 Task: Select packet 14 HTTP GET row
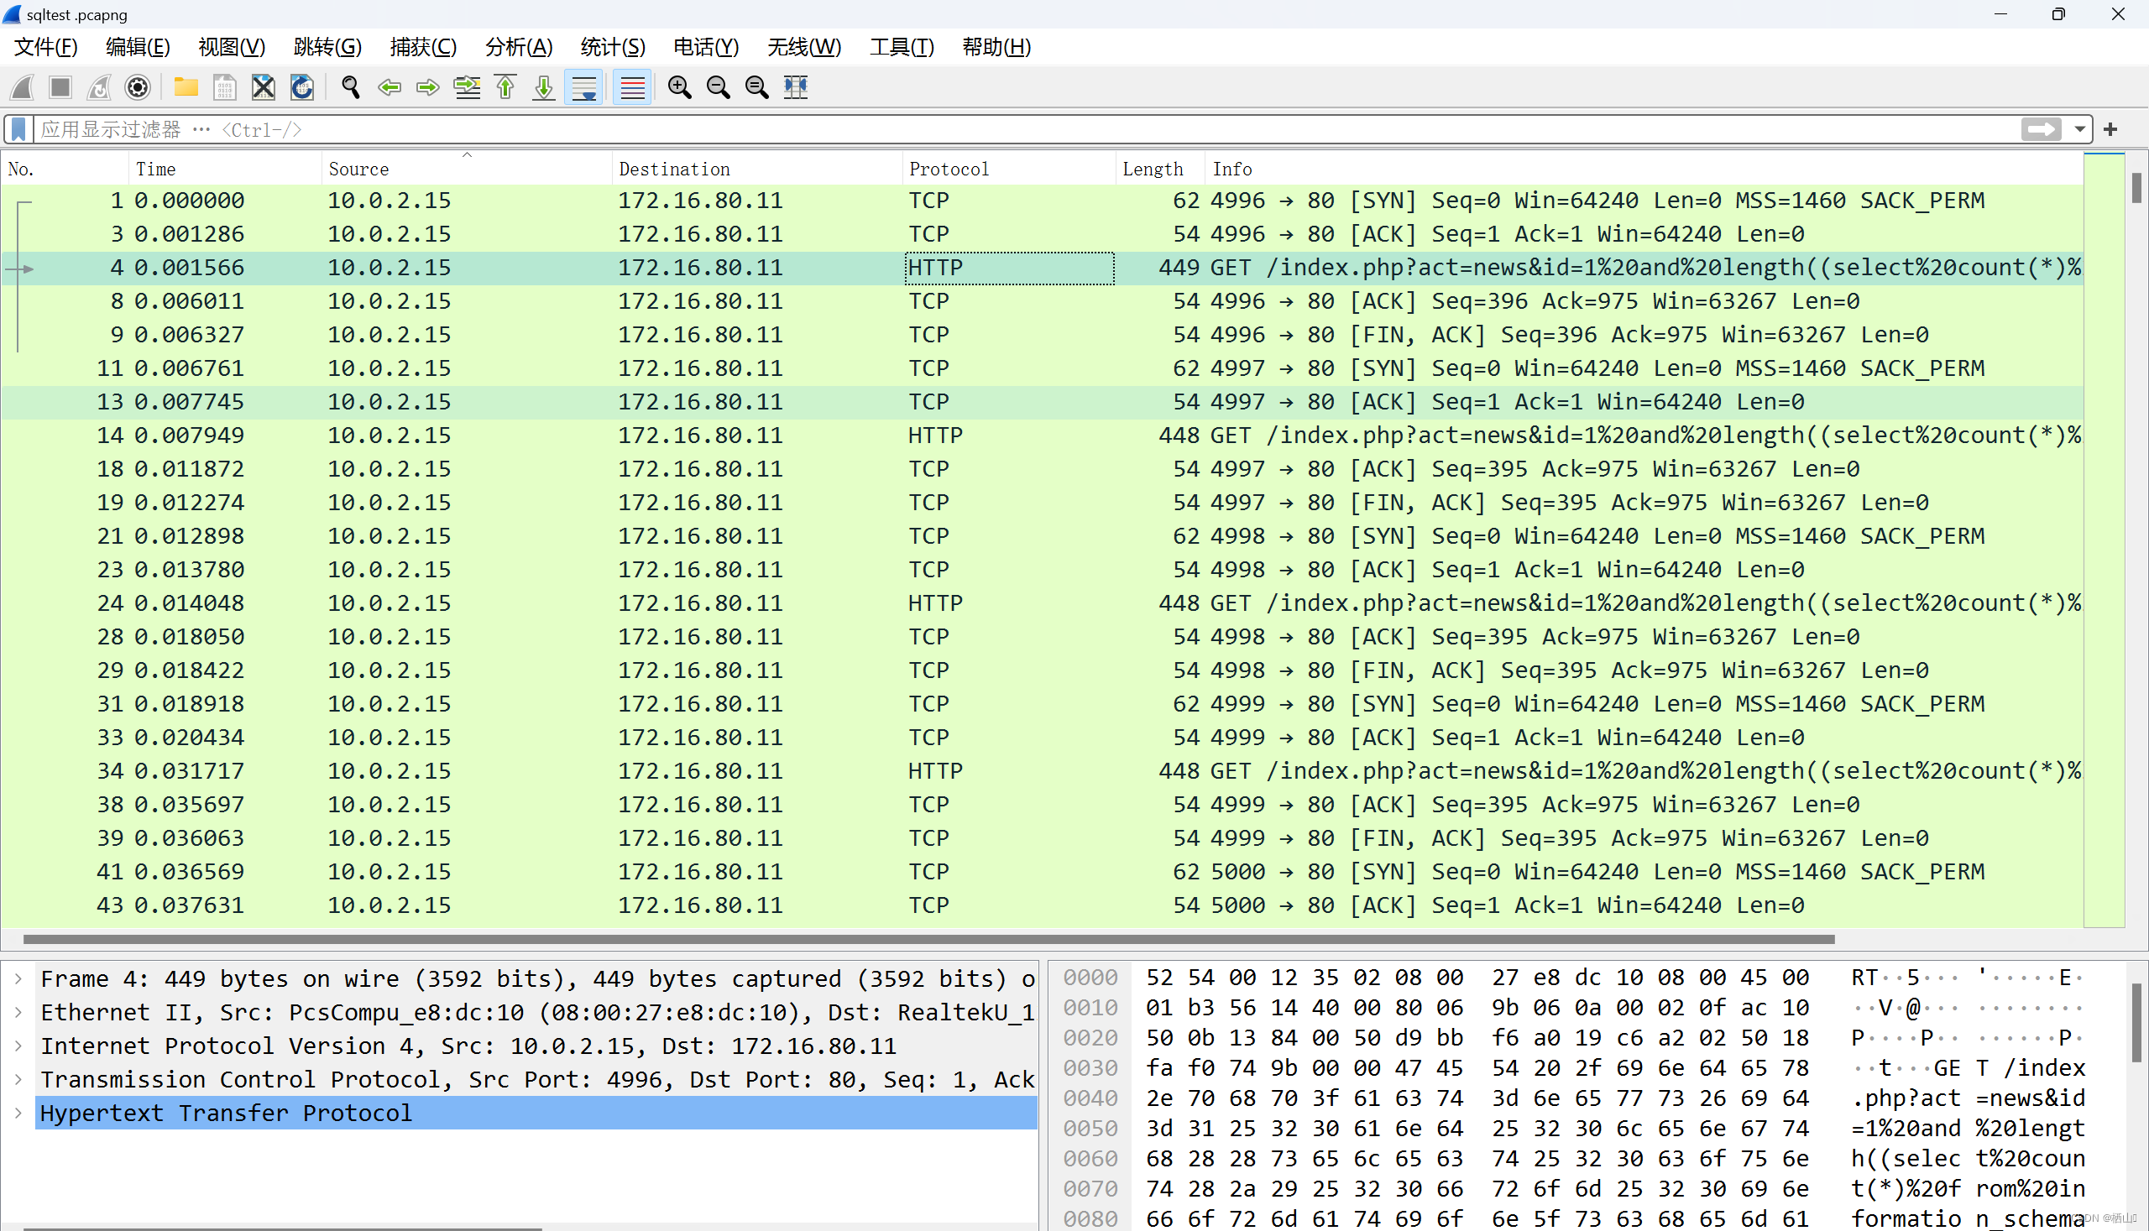[1042, 436]
